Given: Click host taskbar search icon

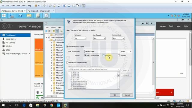Looking at the screenshot, I should point(10,105).
